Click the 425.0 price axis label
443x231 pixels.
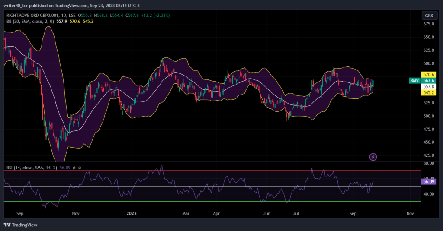tap(429, 155)
